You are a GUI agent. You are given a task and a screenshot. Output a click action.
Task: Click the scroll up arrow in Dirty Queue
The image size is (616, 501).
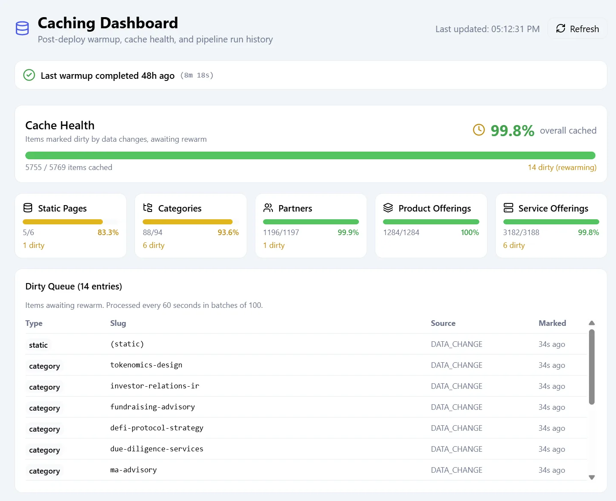pyautogui.click(x=592, y=323)
